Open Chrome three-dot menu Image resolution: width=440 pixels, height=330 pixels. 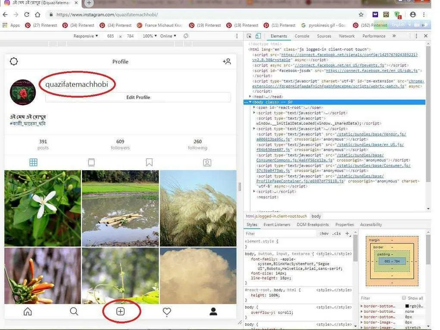(424, 15)
